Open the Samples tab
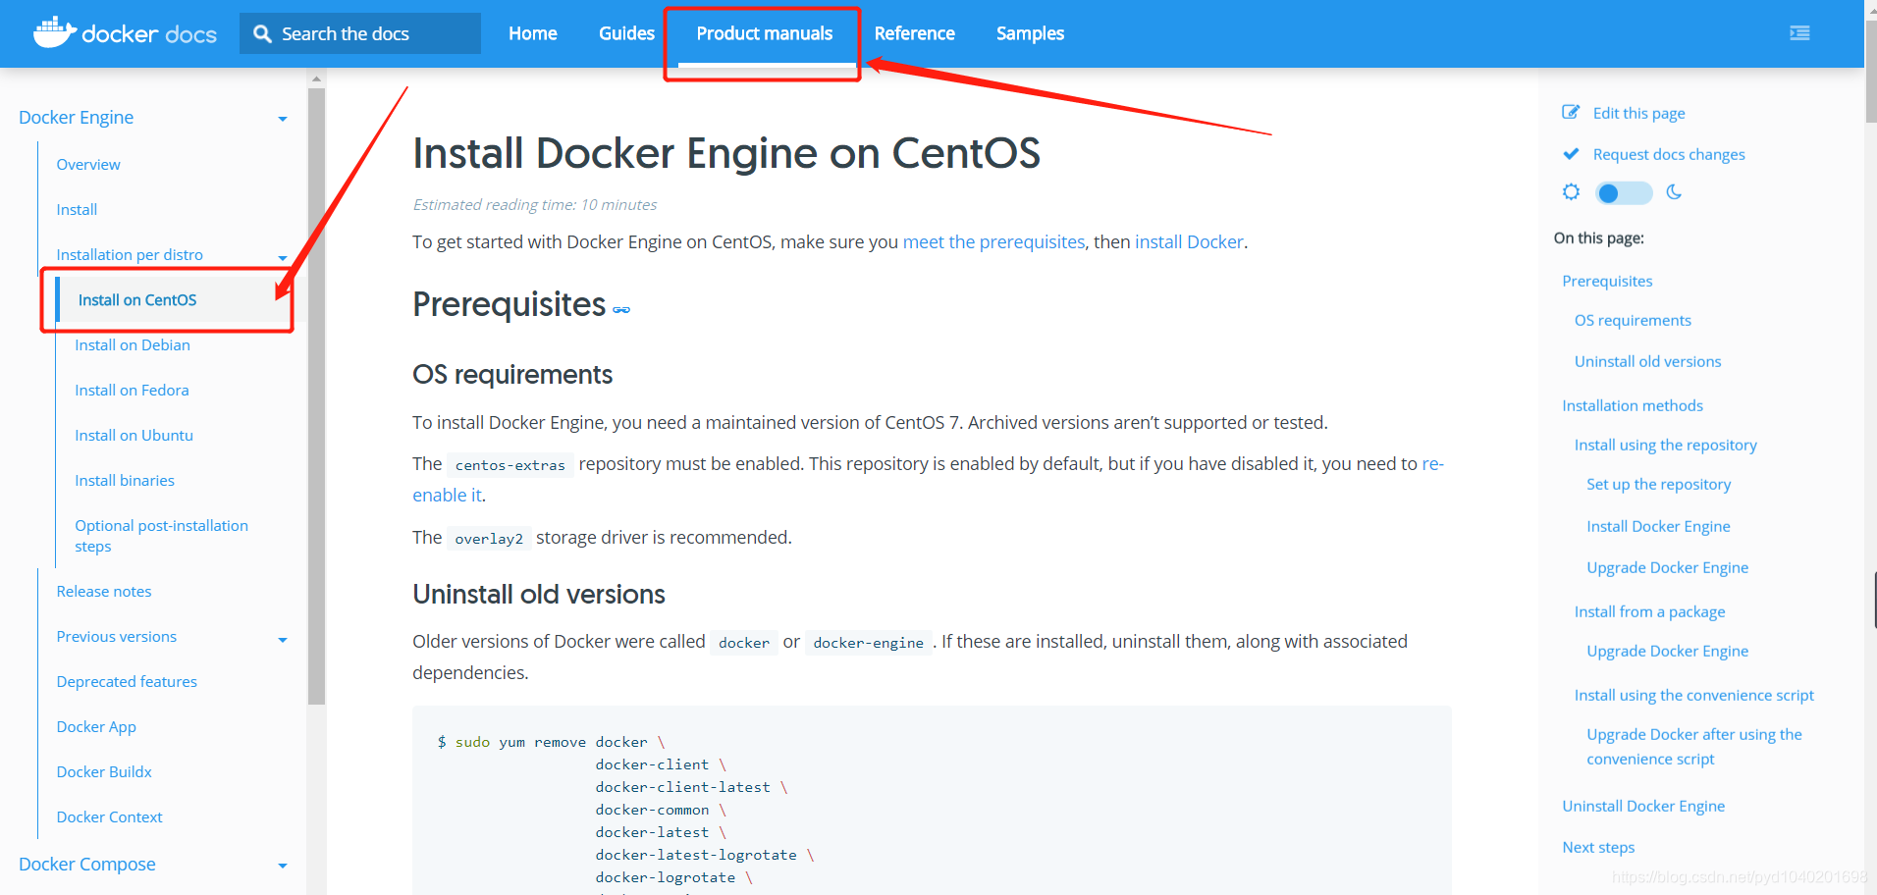The image size is (1877, 895). pyautogui.click(x=1030, y=33)
